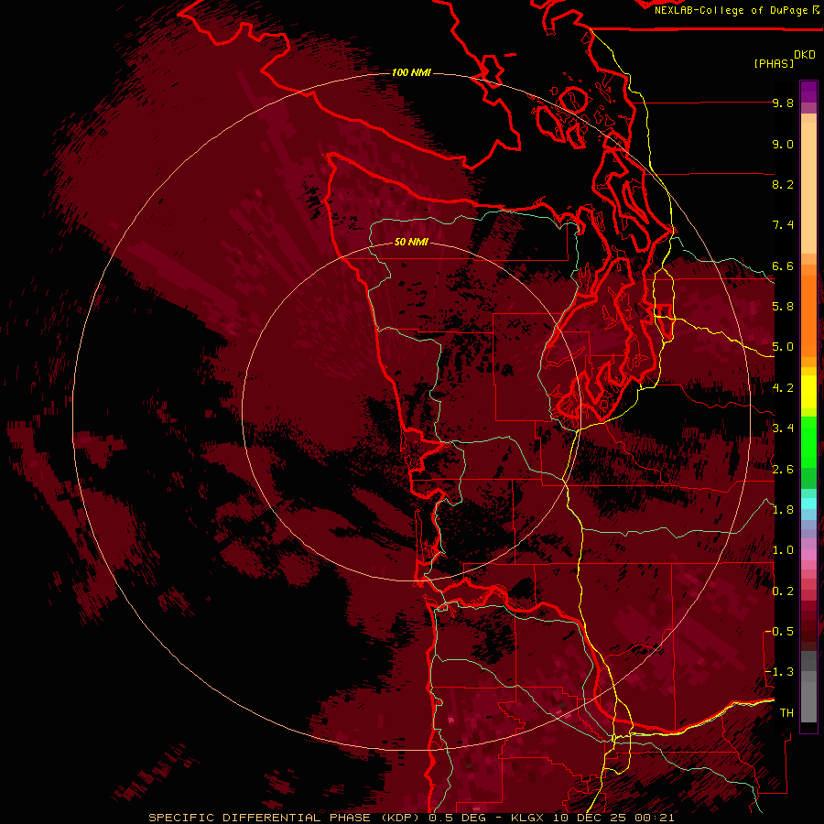824x824 pixels.
Task: Click the 10 DEC 25 00:21 timestamp
Action: point(613,818)
